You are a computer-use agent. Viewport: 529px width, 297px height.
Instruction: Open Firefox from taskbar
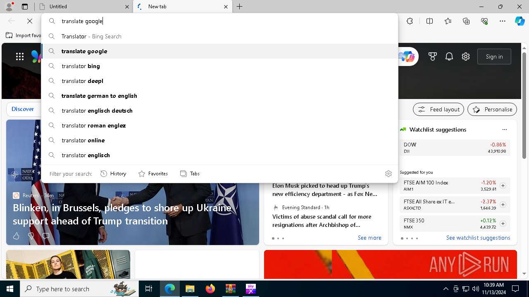(210, 289)
